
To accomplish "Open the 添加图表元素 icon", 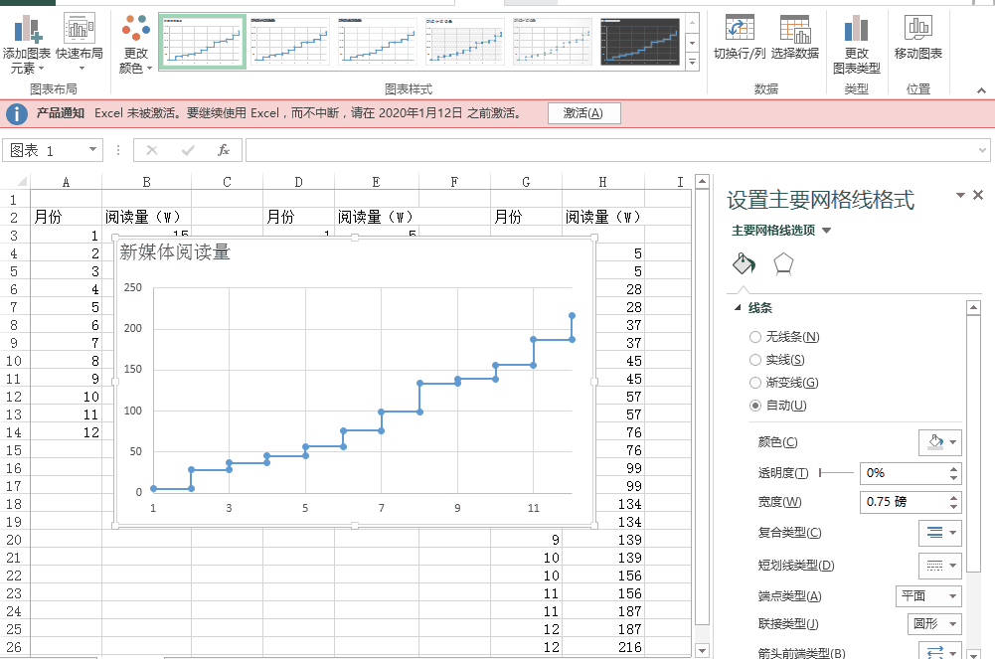I will 27,40.
